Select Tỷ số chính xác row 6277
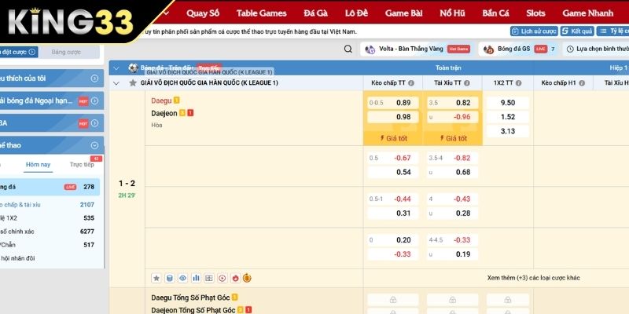The width and height of the screenshot is (629, 314). coord(48,232)
